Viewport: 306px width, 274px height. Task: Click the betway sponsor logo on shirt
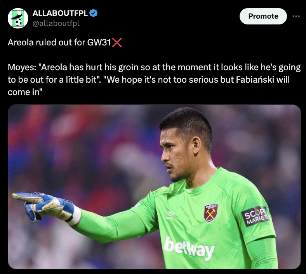189,248
